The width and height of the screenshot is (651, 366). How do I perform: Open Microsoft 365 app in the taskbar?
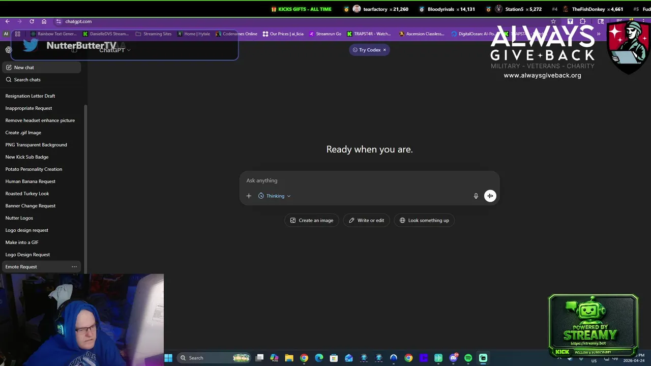274,358
